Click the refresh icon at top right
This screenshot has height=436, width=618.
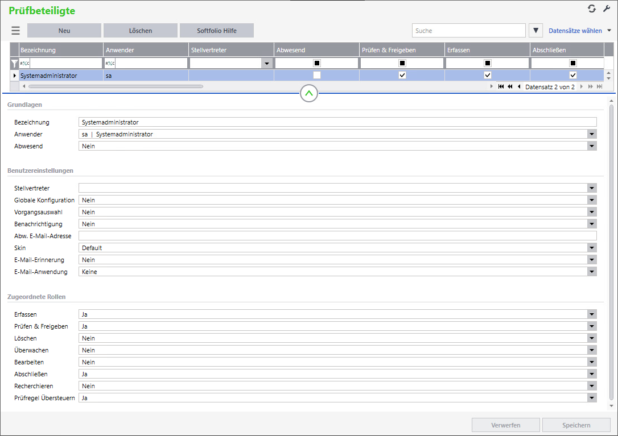592,9
